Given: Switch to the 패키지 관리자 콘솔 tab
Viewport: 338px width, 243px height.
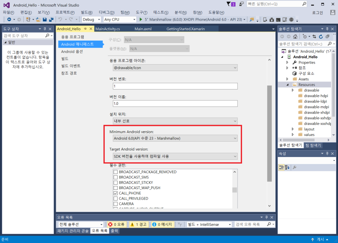Looking at the screenshot, I should pyautogui.click(x=73, y=231).
